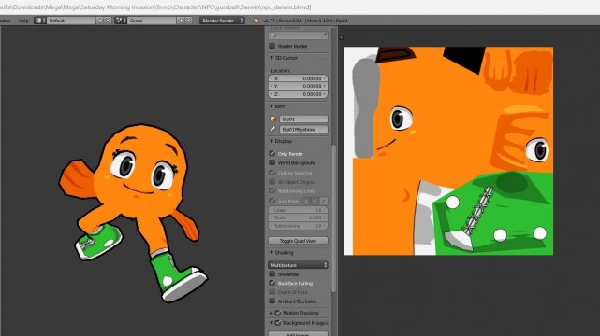
Task: Uncheck the Background Images panel checkbox
Action: tap(278, 323)
